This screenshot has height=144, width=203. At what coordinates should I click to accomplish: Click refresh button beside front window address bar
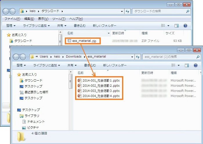pos(138,56)
